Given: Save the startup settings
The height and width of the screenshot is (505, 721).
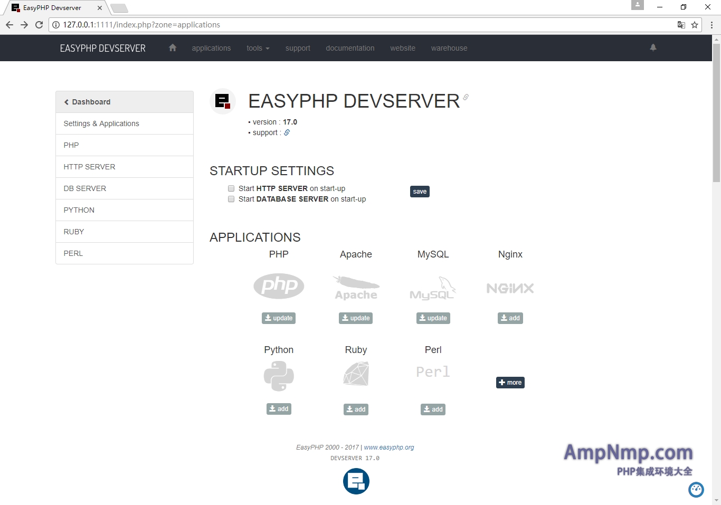Looking at the screenshot, I should (420, 192).
